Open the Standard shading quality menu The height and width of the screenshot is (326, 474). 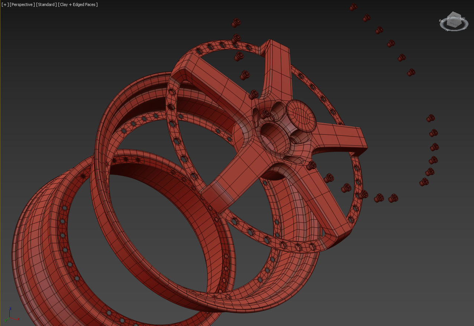point(46,4)
